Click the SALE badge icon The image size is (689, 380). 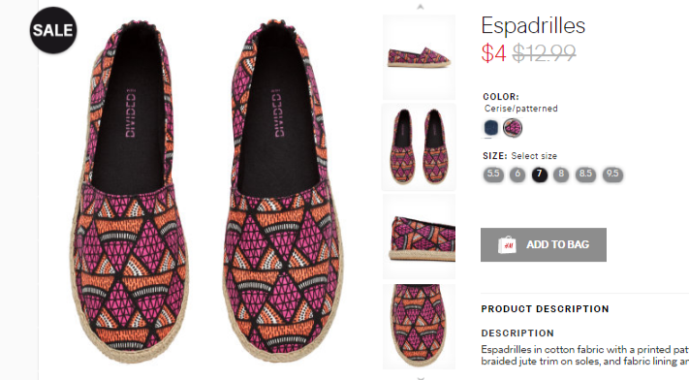click(x=53, y=30)
